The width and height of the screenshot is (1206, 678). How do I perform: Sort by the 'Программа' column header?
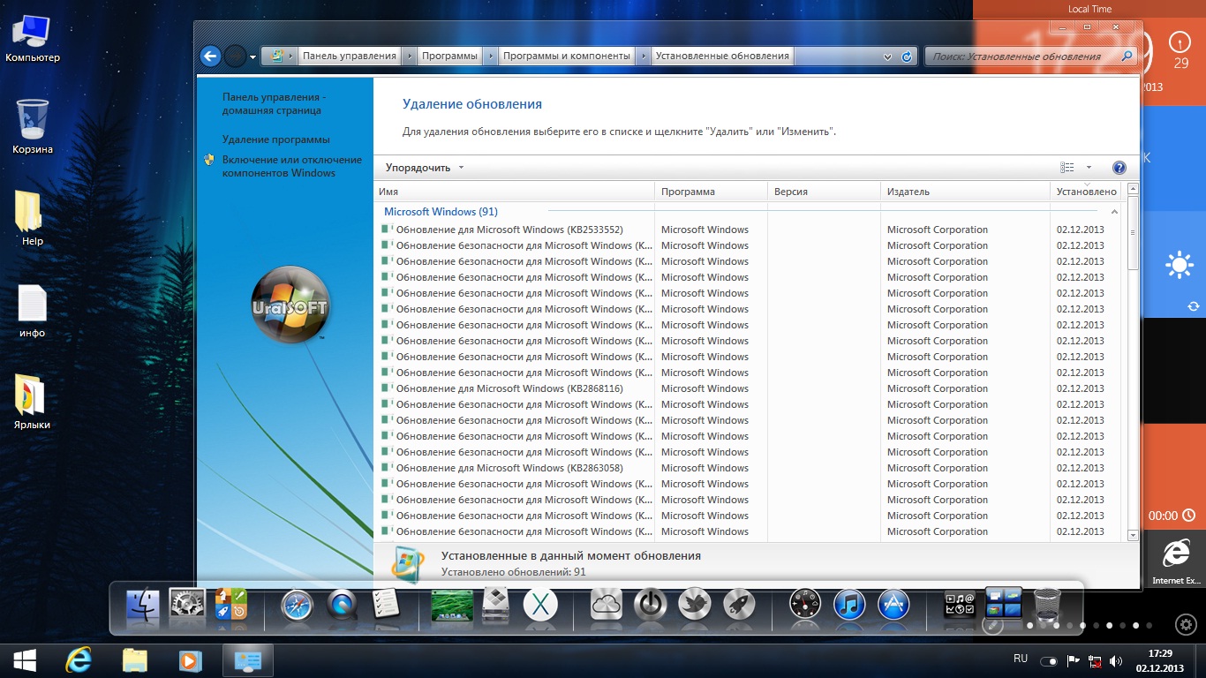point(712,192)
